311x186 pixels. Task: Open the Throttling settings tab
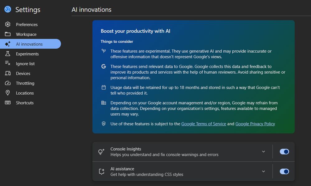(x=30, y=83)
